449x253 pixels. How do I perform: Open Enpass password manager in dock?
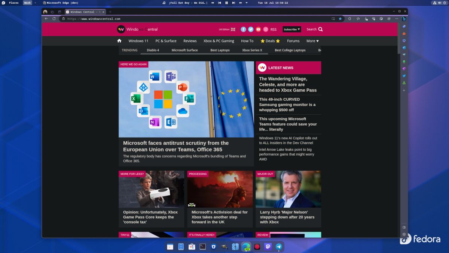click(213, 247)
